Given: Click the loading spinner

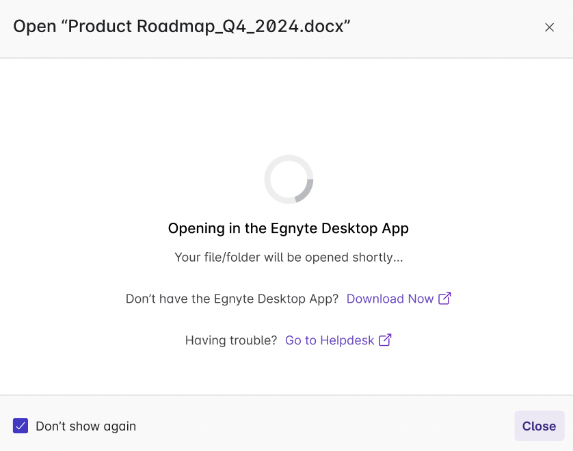Looking at the screenshot, I should tap(289, 179).
